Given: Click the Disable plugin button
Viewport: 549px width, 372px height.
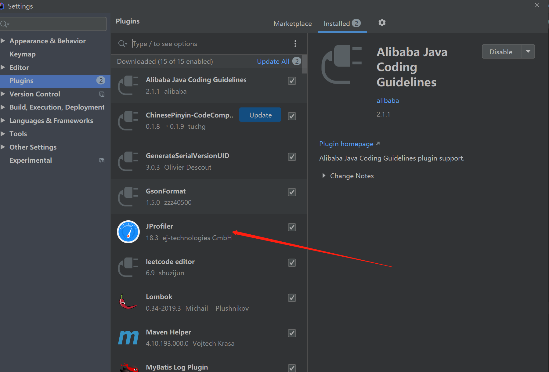Looking at the screenshot, I should tap(501, 52).
